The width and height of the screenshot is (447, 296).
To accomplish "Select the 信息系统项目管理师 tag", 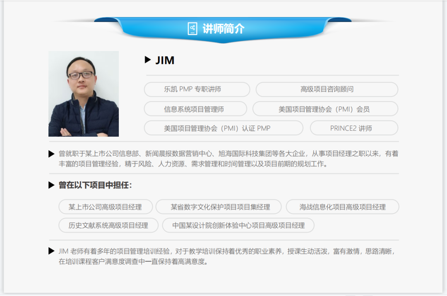I will point(195,109).
